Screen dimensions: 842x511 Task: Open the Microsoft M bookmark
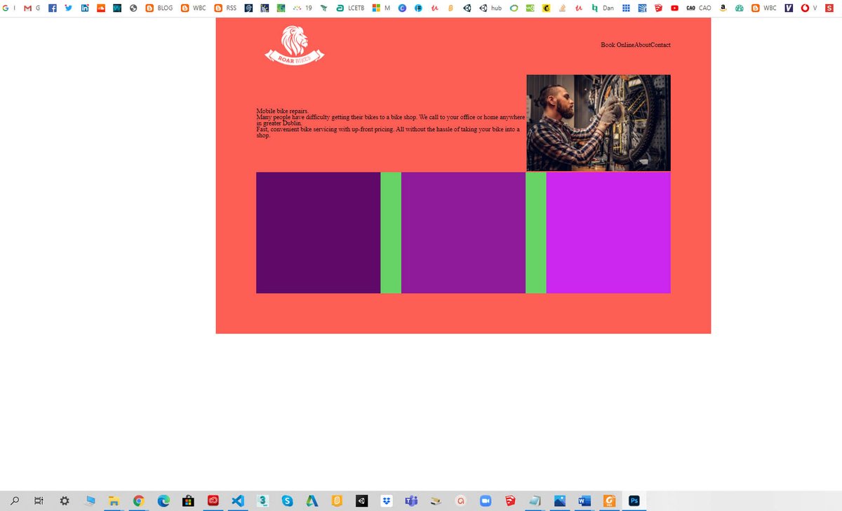point(381,8)
